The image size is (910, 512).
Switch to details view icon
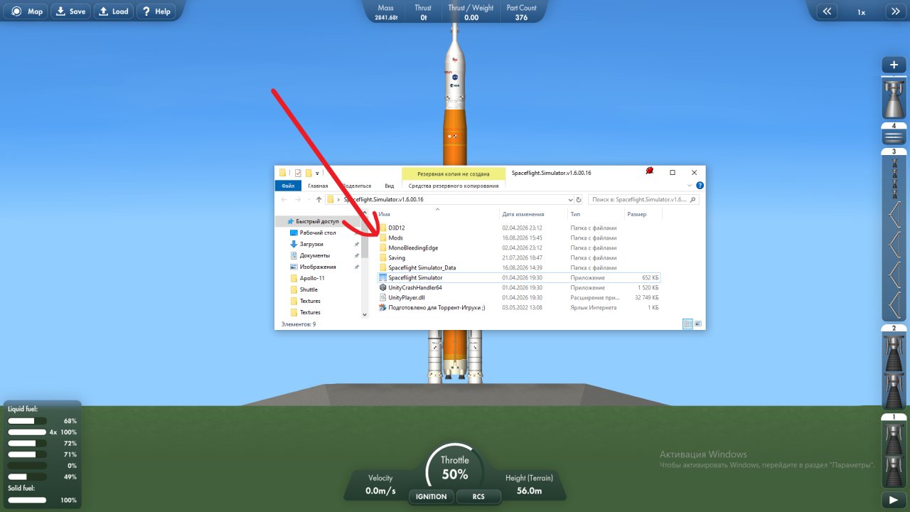coord(687,324)
